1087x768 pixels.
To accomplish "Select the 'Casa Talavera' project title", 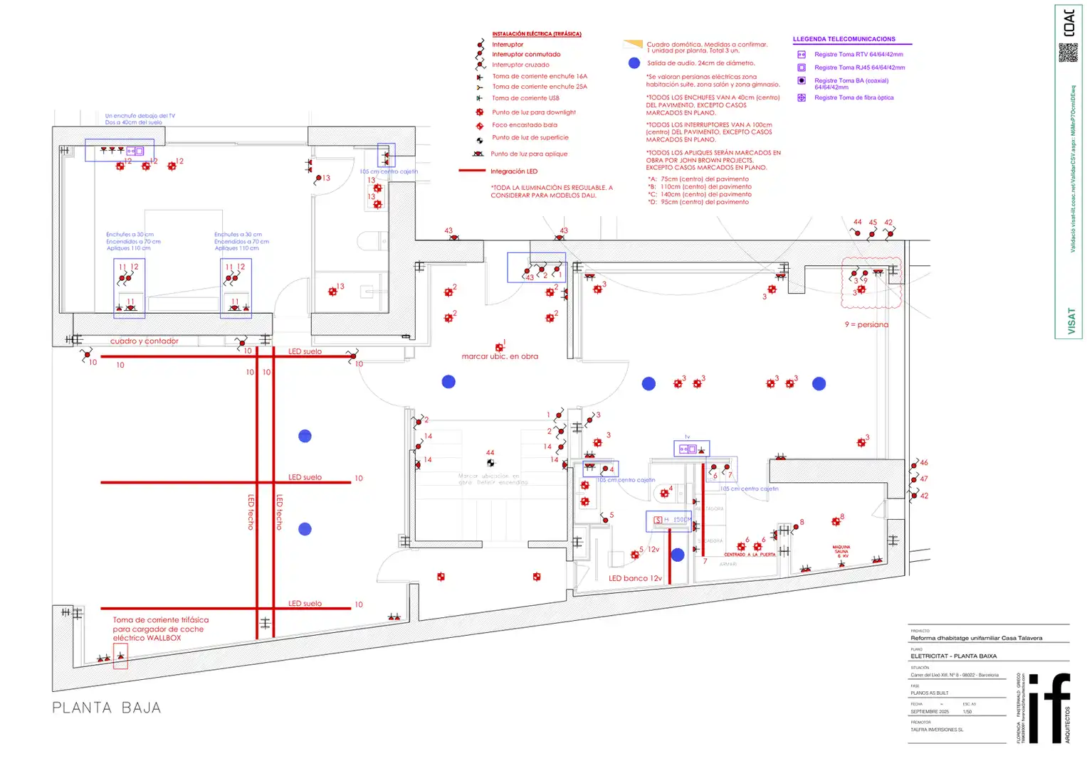I will 976,639.
